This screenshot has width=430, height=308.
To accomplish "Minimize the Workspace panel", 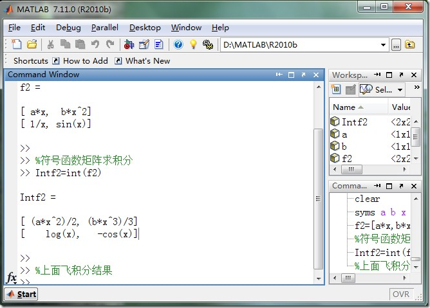I will (x=377, y=75).
